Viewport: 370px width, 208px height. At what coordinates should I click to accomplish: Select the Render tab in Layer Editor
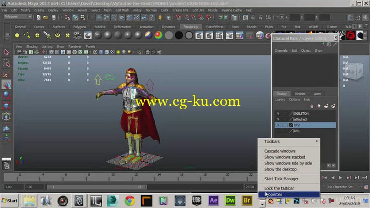click(300, 94)
